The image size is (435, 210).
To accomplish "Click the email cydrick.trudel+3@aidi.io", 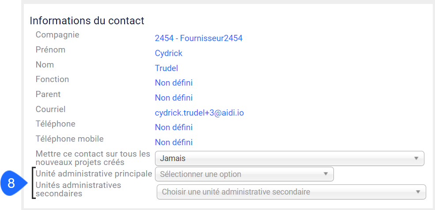I will coord(199,113).
